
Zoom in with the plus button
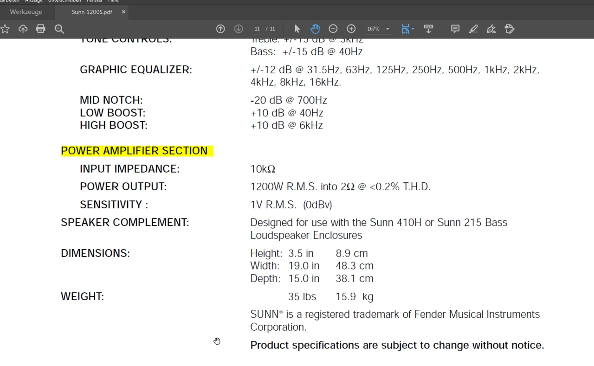coord(351,29)
